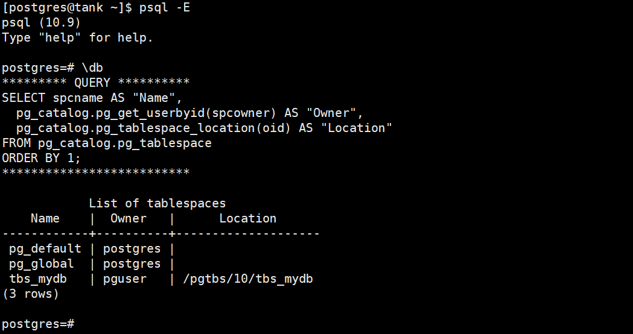Viewport: 633px width, 334px height.
Task: Click the QUERY header banner
Action: click(95, 83)
